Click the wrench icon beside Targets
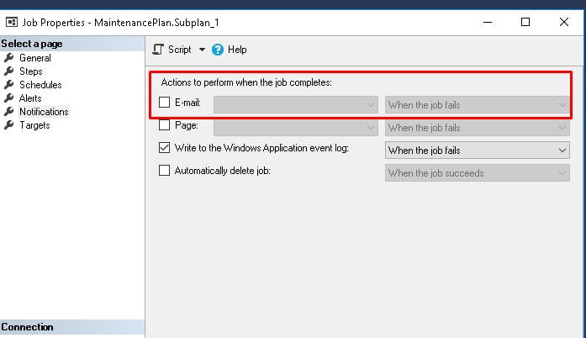This screenshot has height=338, width=586. coord(9,125)
